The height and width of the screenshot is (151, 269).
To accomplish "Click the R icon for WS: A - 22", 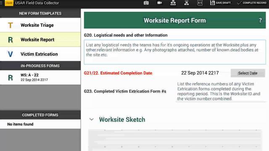I will click(x=10, y=78).
